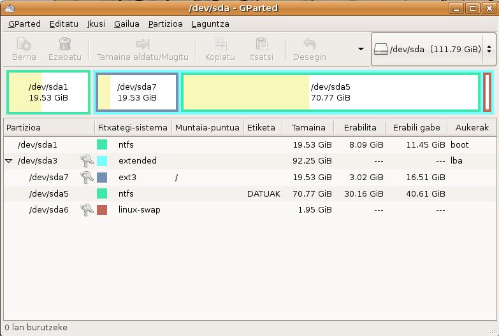Click the red linux-swap color swatch

pyautogui.click(x=102, y=210)
